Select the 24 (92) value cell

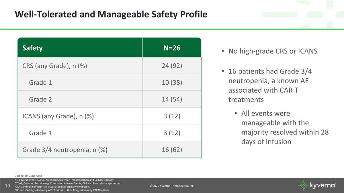pyautogui.click(x=172, y=65)
